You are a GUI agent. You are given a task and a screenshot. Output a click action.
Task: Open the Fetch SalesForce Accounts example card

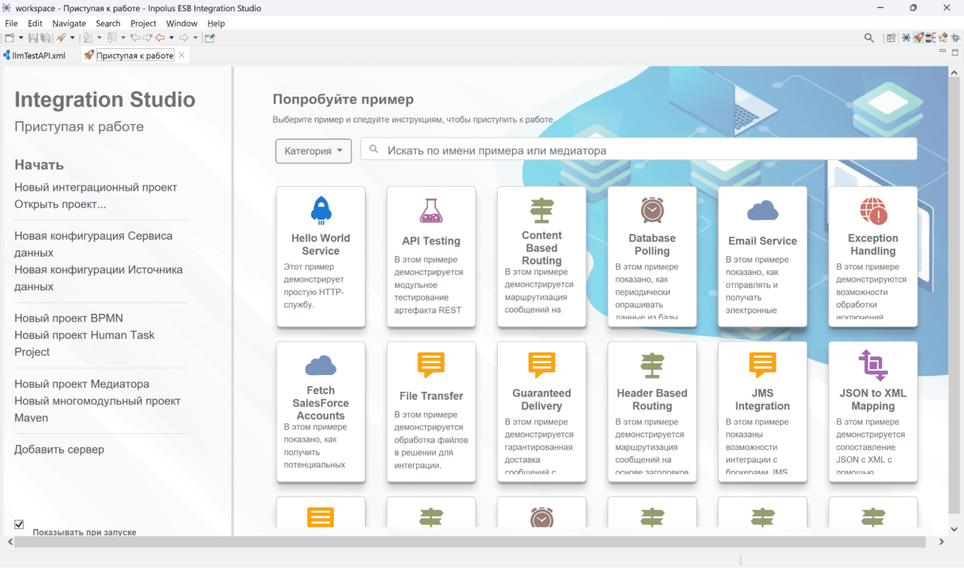point(321,412)
